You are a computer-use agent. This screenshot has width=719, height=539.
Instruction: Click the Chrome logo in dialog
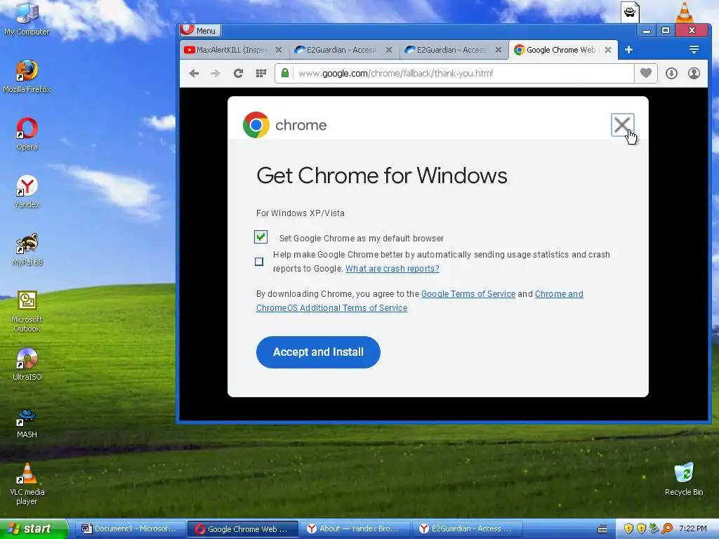point(256,125)
